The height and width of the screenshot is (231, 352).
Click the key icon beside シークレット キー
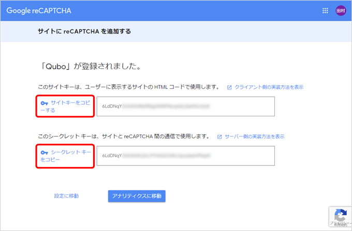[44, 152]
